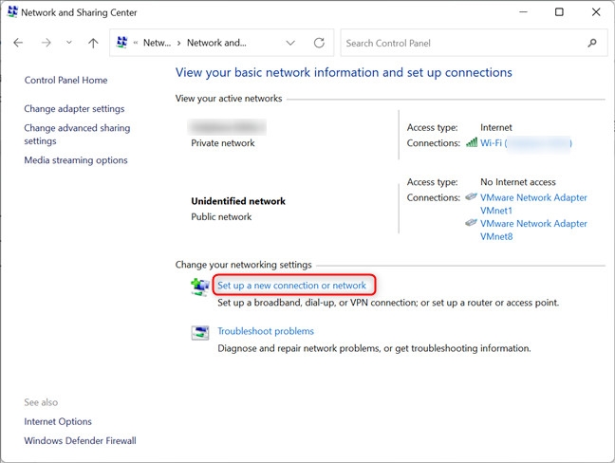
Task: Click the VMnet1 adapter icon
Action: coord(471,196)
